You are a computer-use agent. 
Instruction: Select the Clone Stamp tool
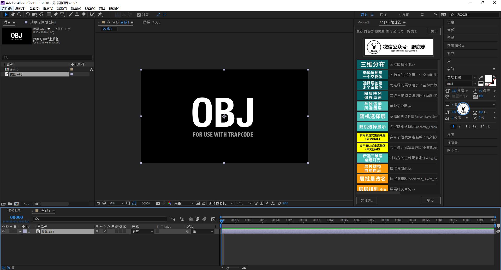tap(77, 15)
